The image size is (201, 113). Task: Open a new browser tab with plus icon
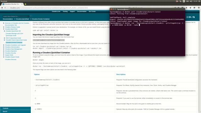click(x=25, y=4)
